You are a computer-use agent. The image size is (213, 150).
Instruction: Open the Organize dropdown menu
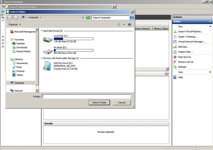[14, 25]
